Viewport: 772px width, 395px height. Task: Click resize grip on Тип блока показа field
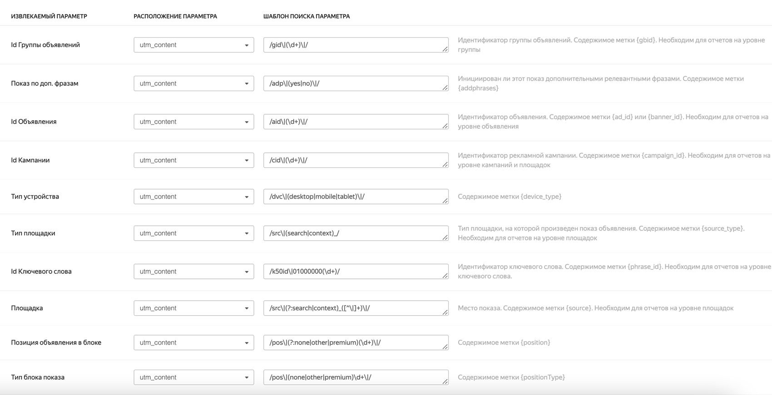[445, 381]
